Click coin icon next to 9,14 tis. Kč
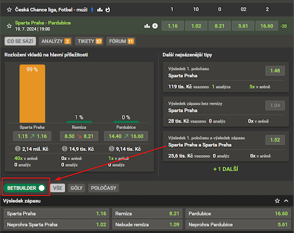This screenshot has height=233, width=294. 112,148
